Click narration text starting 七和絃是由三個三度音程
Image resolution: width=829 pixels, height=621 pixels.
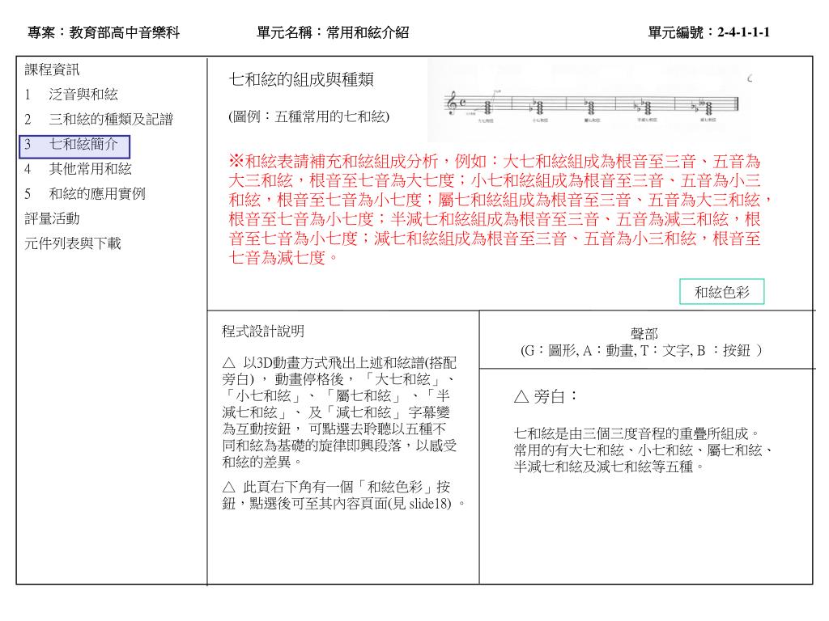643,450
